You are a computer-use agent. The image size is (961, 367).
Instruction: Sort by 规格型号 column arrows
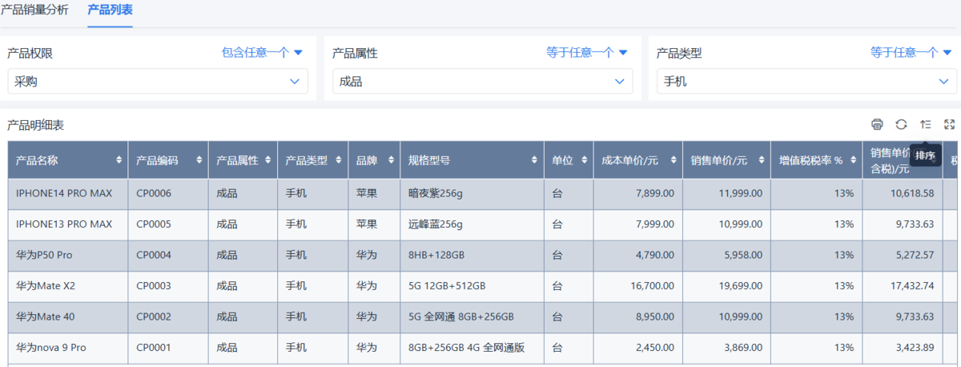tap(534, 160)
